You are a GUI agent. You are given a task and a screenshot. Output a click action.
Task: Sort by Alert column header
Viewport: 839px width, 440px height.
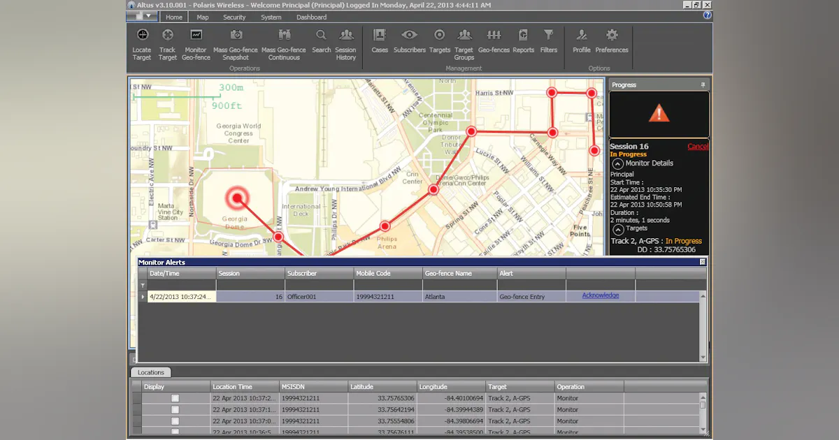[531, 274]
